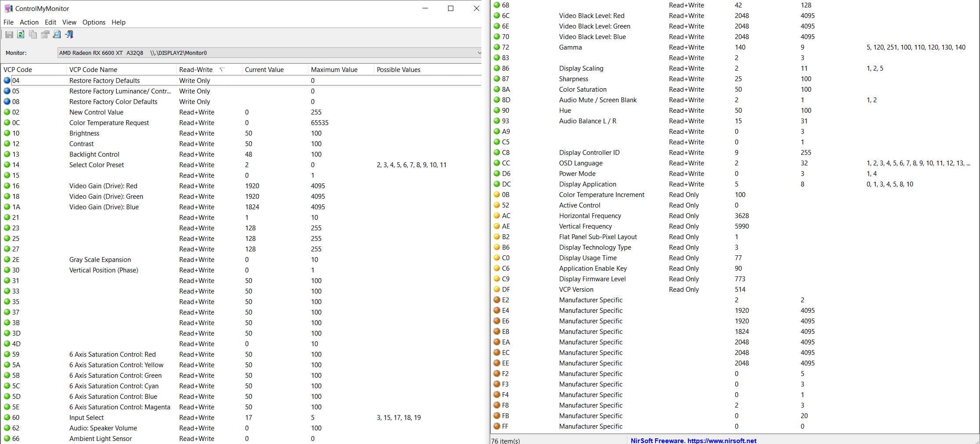This screenshot has width=980, height=444.
Task: Open the File menu
Action: [x=8, y=22]
